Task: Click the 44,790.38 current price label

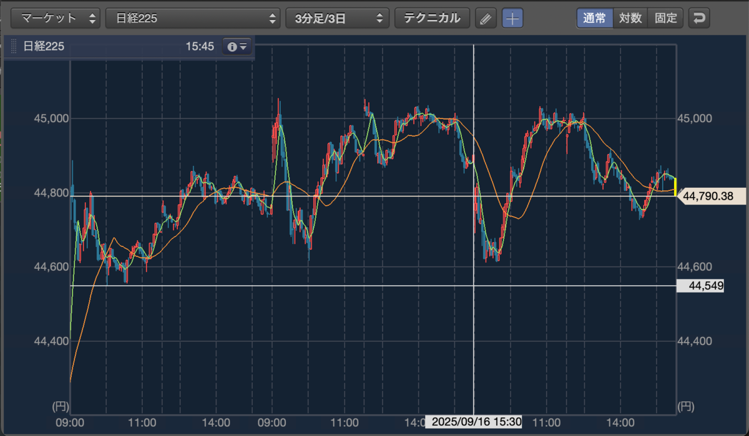Action: coord(712,196)
